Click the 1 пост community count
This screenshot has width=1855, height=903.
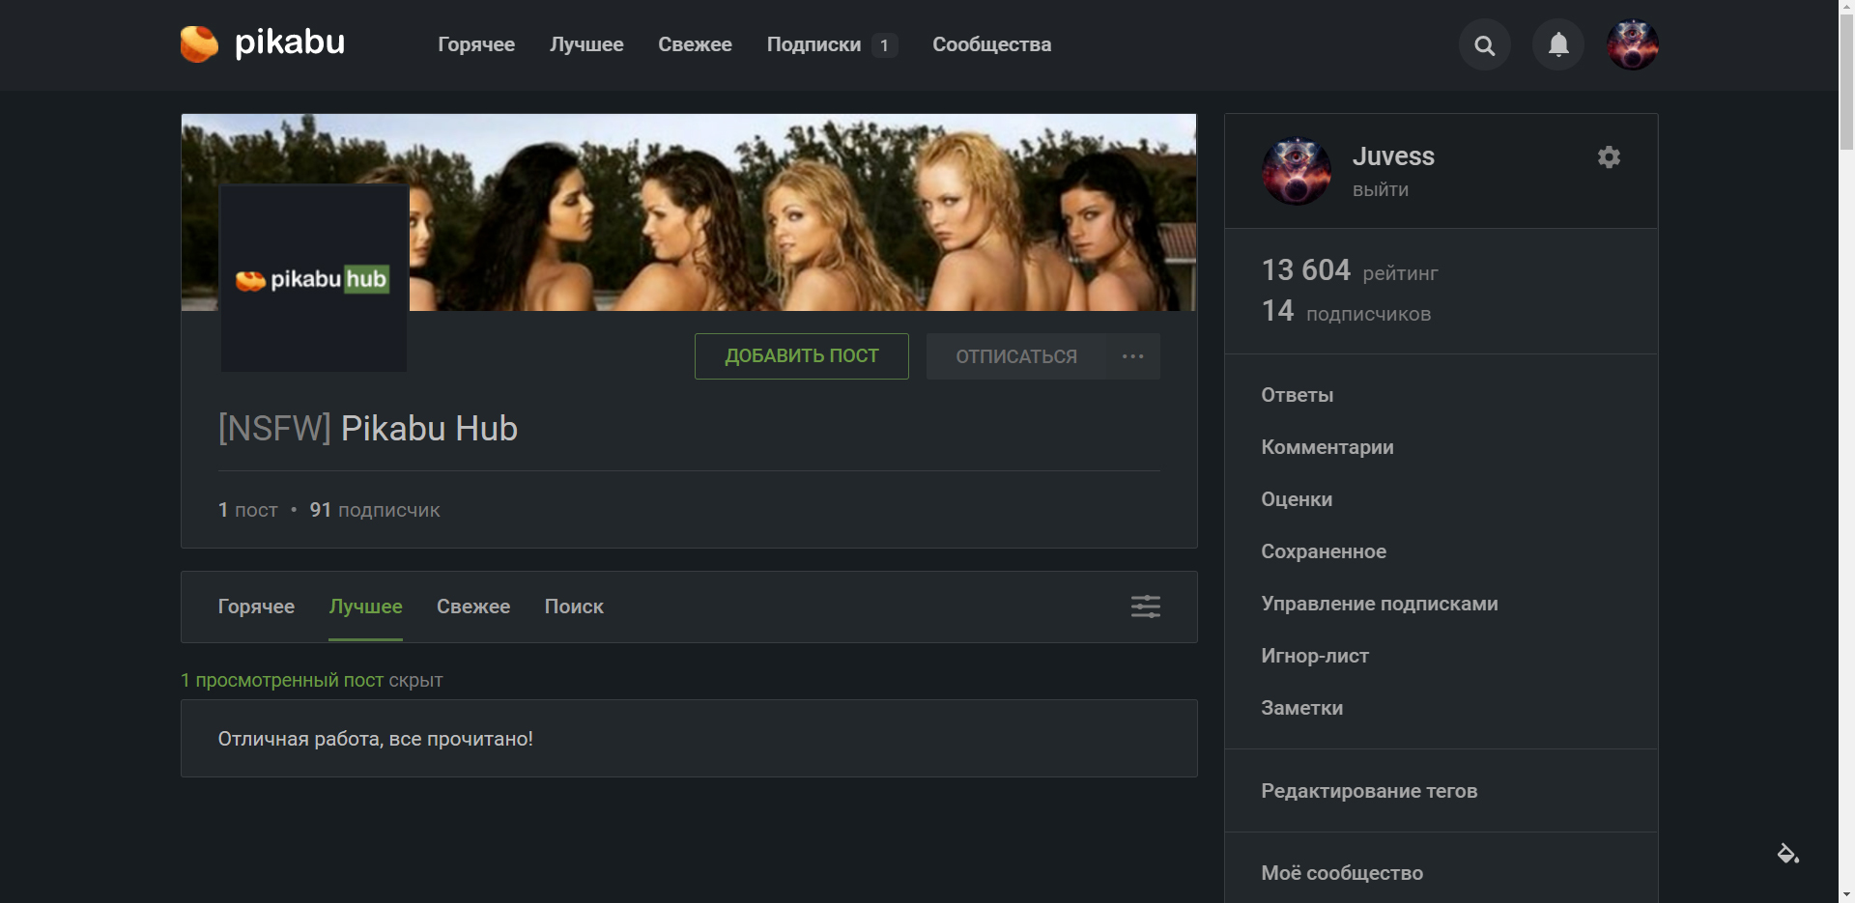pos(247,510)
